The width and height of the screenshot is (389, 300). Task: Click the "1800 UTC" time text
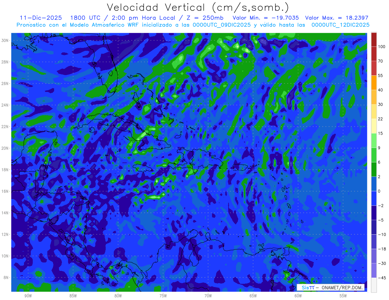(84, 18)
